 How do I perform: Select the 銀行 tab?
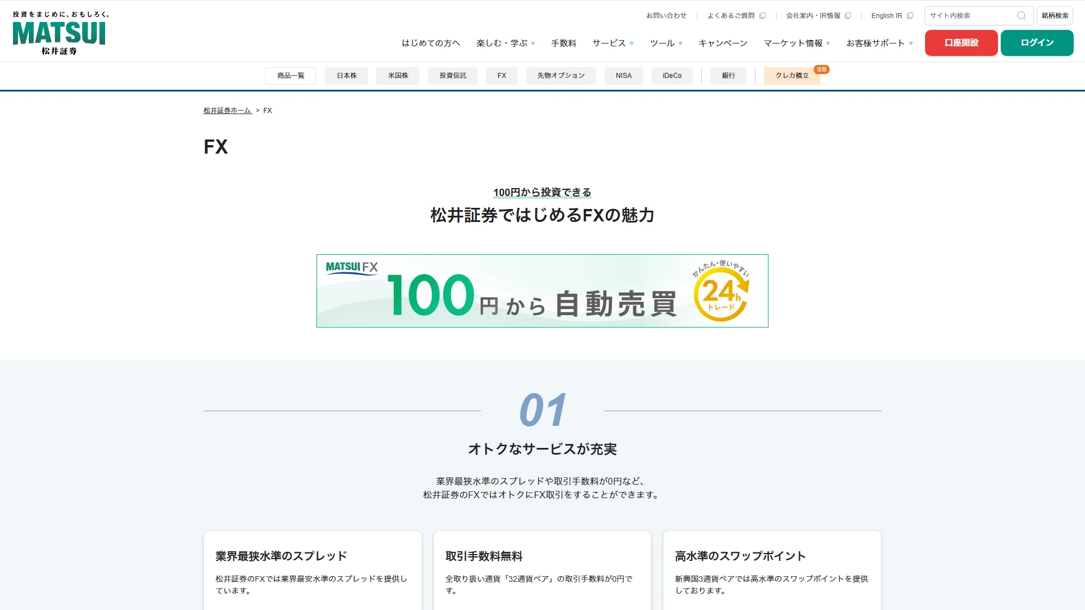(728, 76)
